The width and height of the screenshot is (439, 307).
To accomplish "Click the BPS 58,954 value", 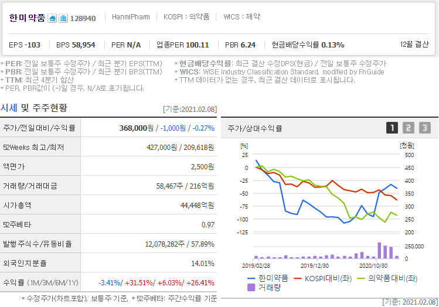I will click(76, 45).
